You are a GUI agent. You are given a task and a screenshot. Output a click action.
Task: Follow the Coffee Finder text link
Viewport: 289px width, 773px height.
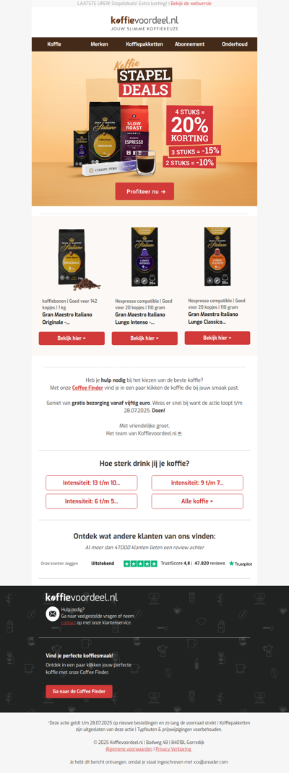point(84,388)
